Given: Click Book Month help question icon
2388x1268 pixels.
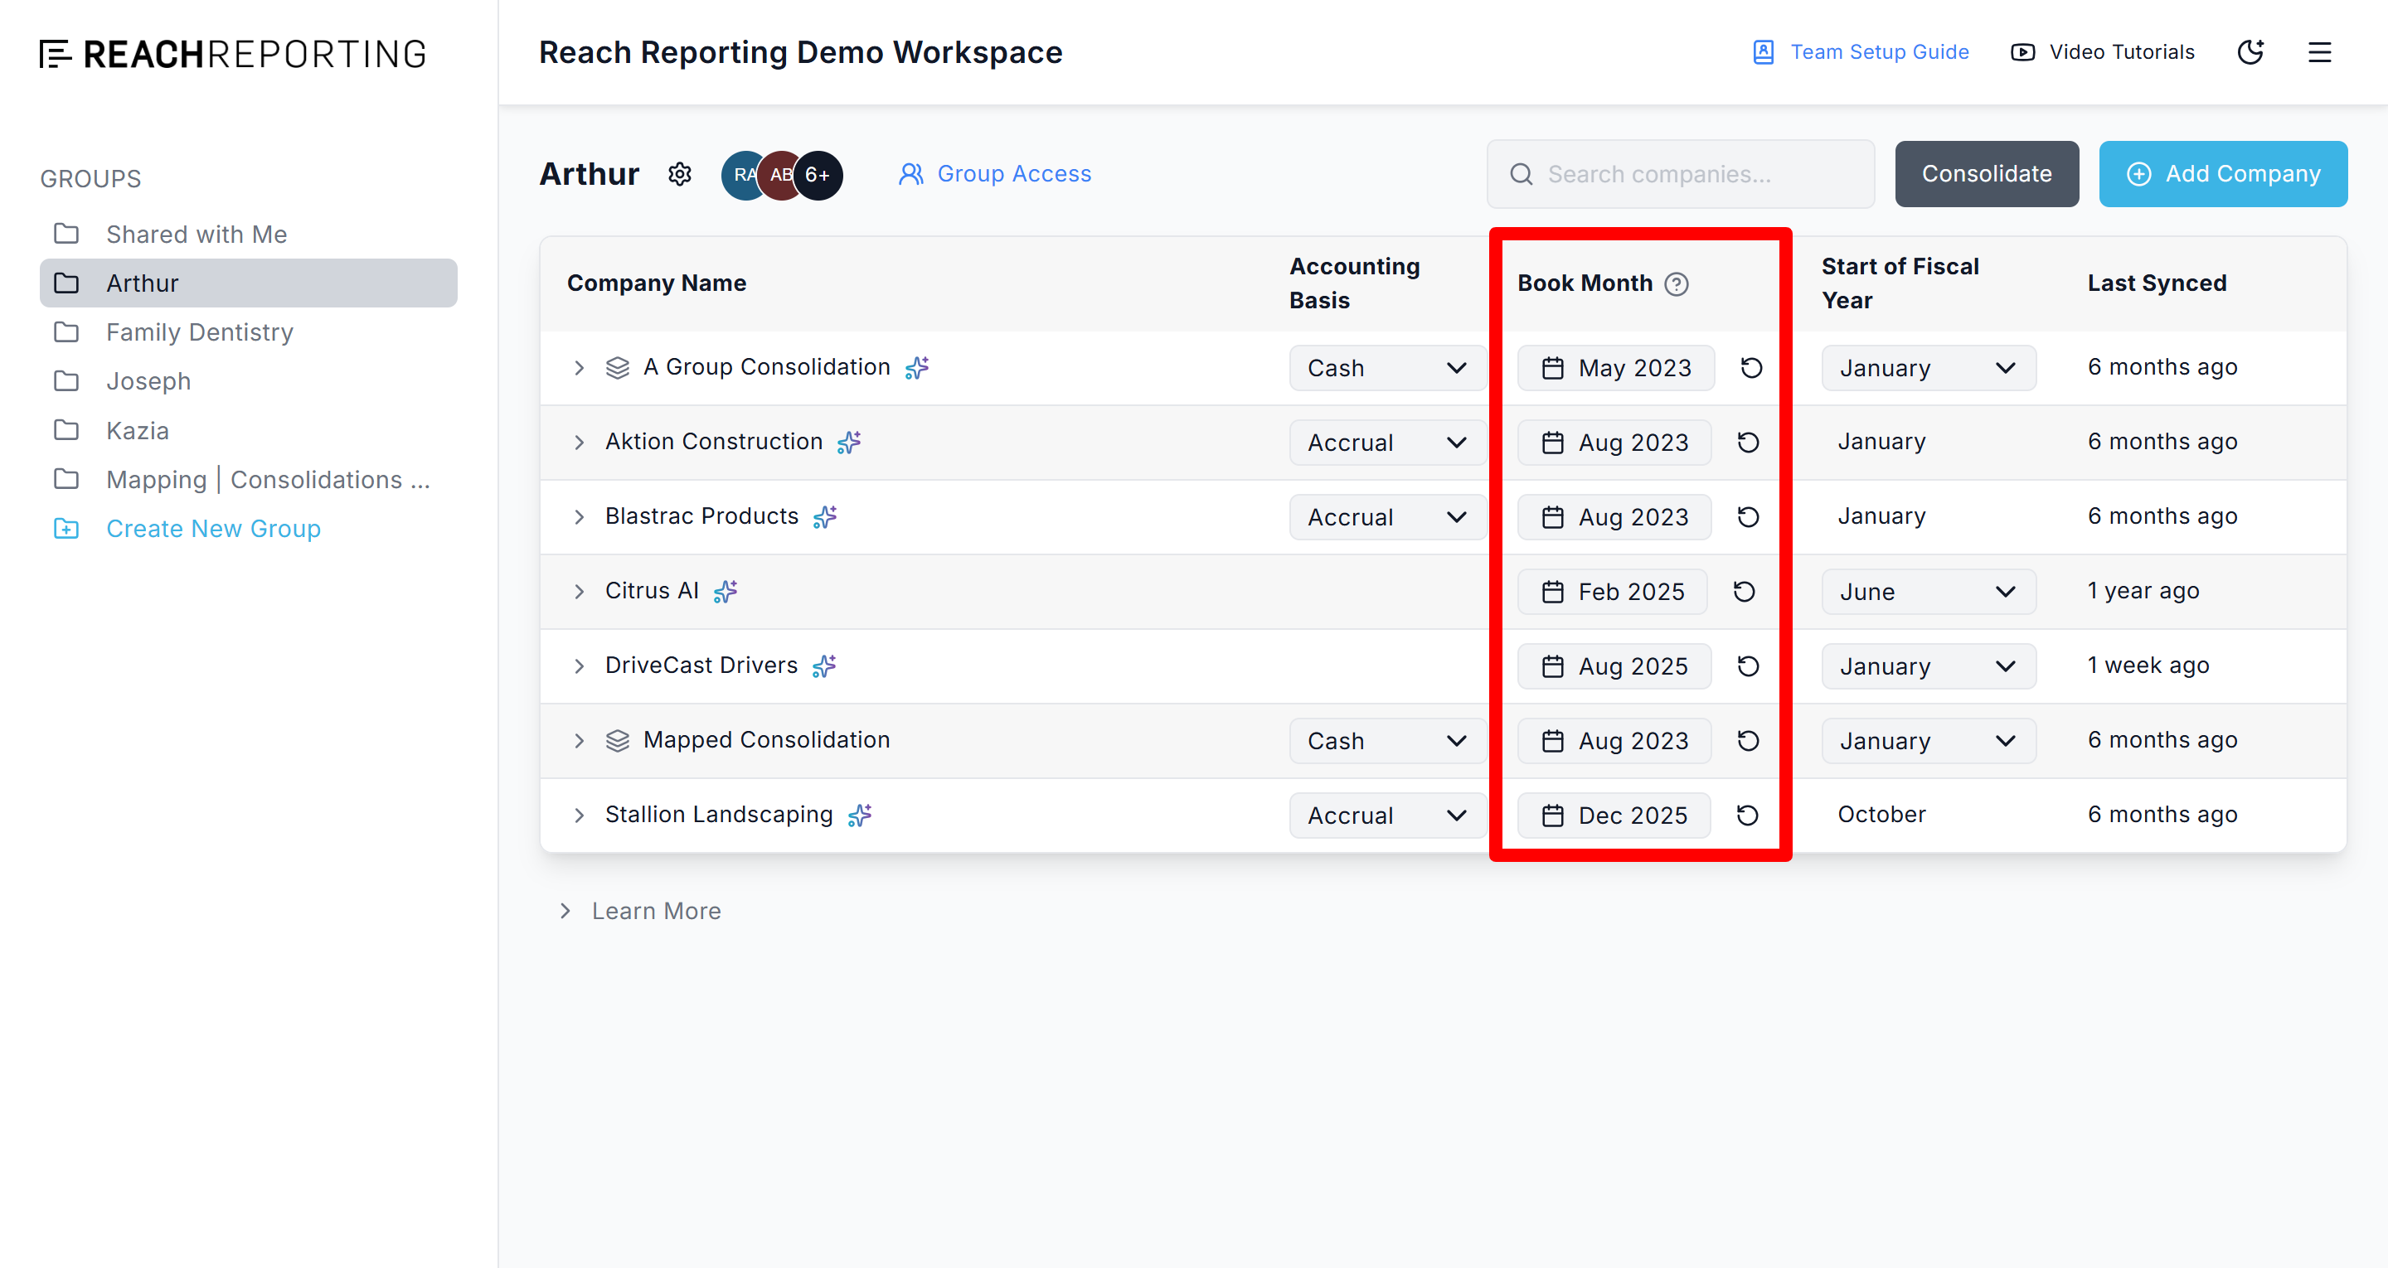Looking at the screenshot, I should [1676, 283].
